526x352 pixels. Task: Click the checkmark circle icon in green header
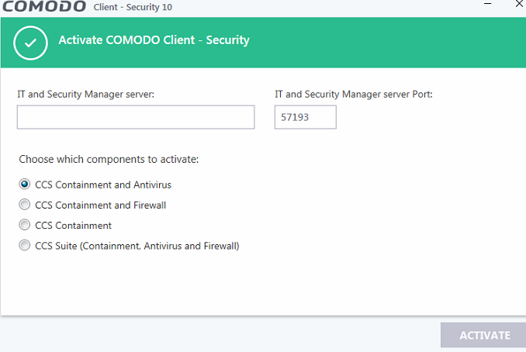30,43
